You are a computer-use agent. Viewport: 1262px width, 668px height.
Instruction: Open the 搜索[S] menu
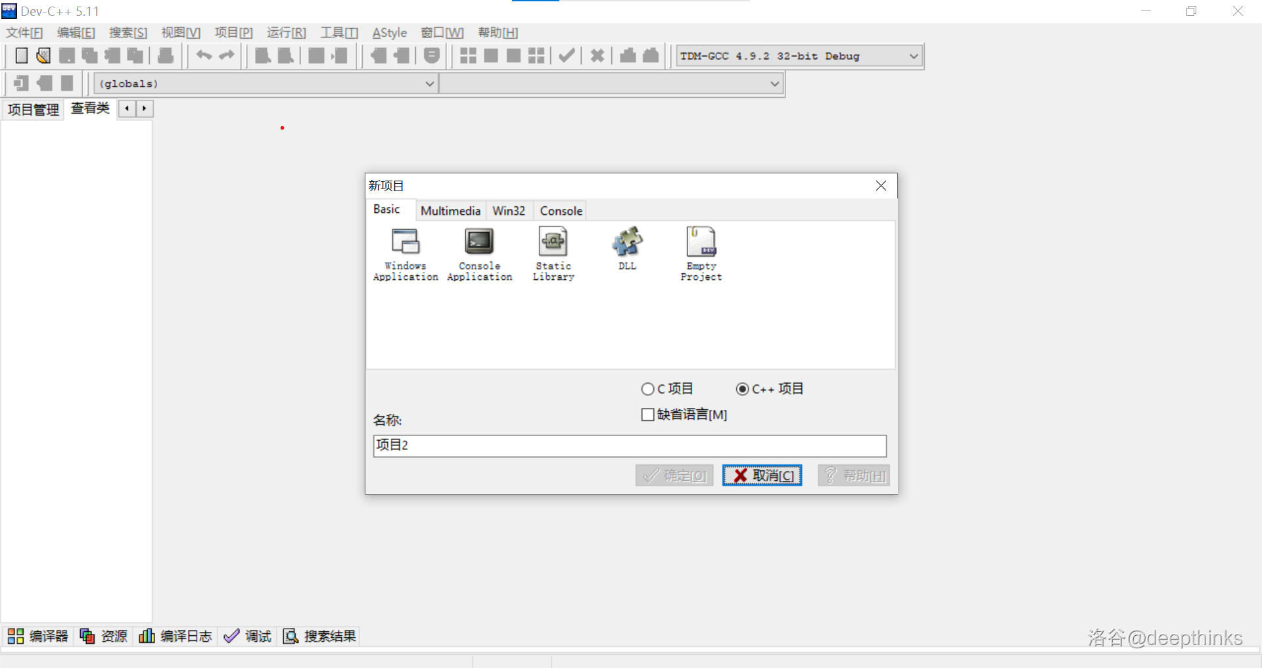click(x=128, y=33)
